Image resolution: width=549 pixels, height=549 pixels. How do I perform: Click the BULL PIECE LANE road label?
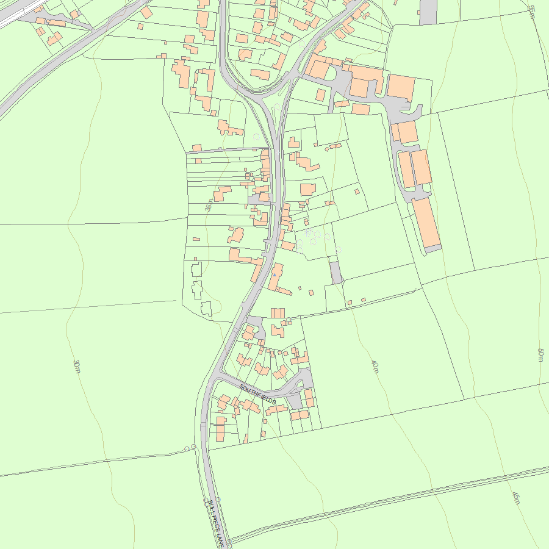(216, 524)
